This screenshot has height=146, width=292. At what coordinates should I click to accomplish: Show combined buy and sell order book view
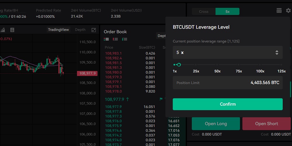pyautogui.click(x=106, y=39)
